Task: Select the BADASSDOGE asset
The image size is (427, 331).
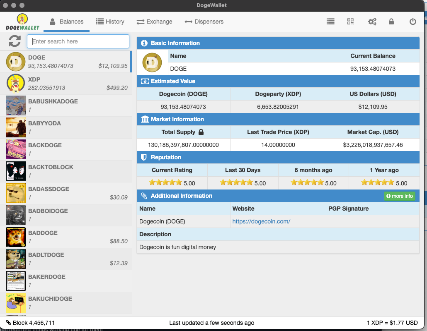Action: pyautogui.click(x=66, y=193)
